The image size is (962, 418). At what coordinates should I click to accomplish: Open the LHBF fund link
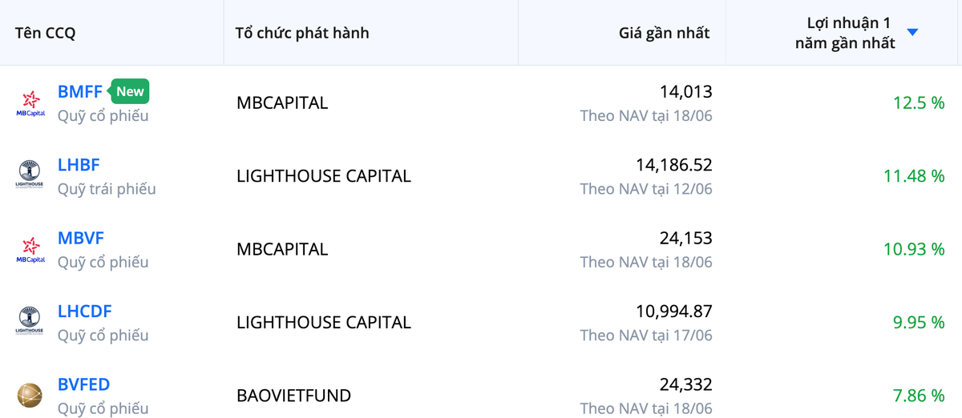click(x=79, y=165)
